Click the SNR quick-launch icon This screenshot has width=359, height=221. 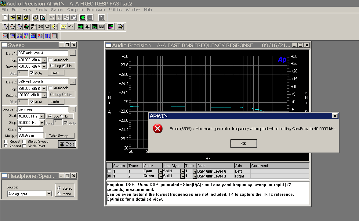19,36
